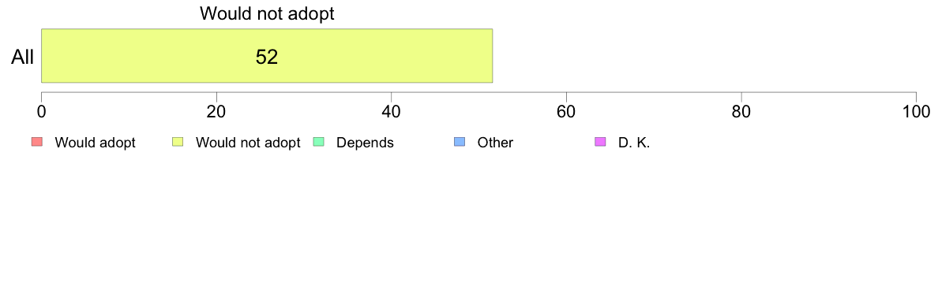Click the 80 axis tick label

click(741, 111)
